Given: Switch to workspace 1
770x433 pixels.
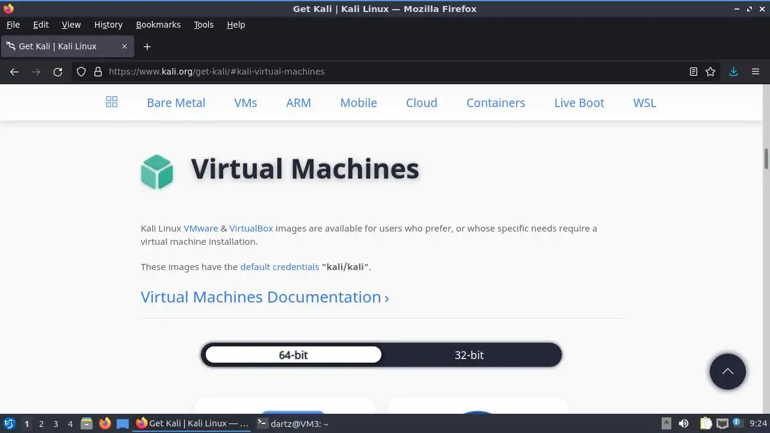Looking at the screenshot, I should click(26, 424).
